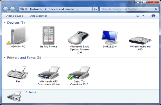The height and width of the screenshot is (105, 161).
Task: Click the Devices (5) group header
Action: click(16, 23)
